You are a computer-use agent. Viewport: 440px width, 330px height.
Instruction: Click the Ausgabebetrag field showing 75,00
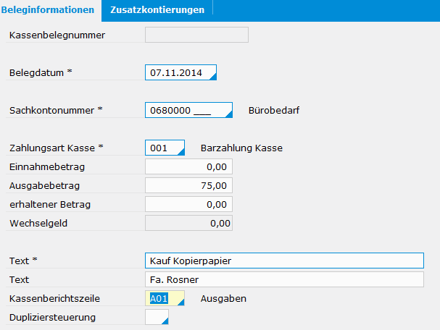pyautogui.click(x=188, y=185)
